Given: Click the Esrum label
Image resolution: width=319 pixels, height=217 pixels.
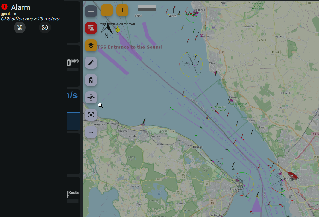Looking at the screenshot, I should [x=95, y=172].
